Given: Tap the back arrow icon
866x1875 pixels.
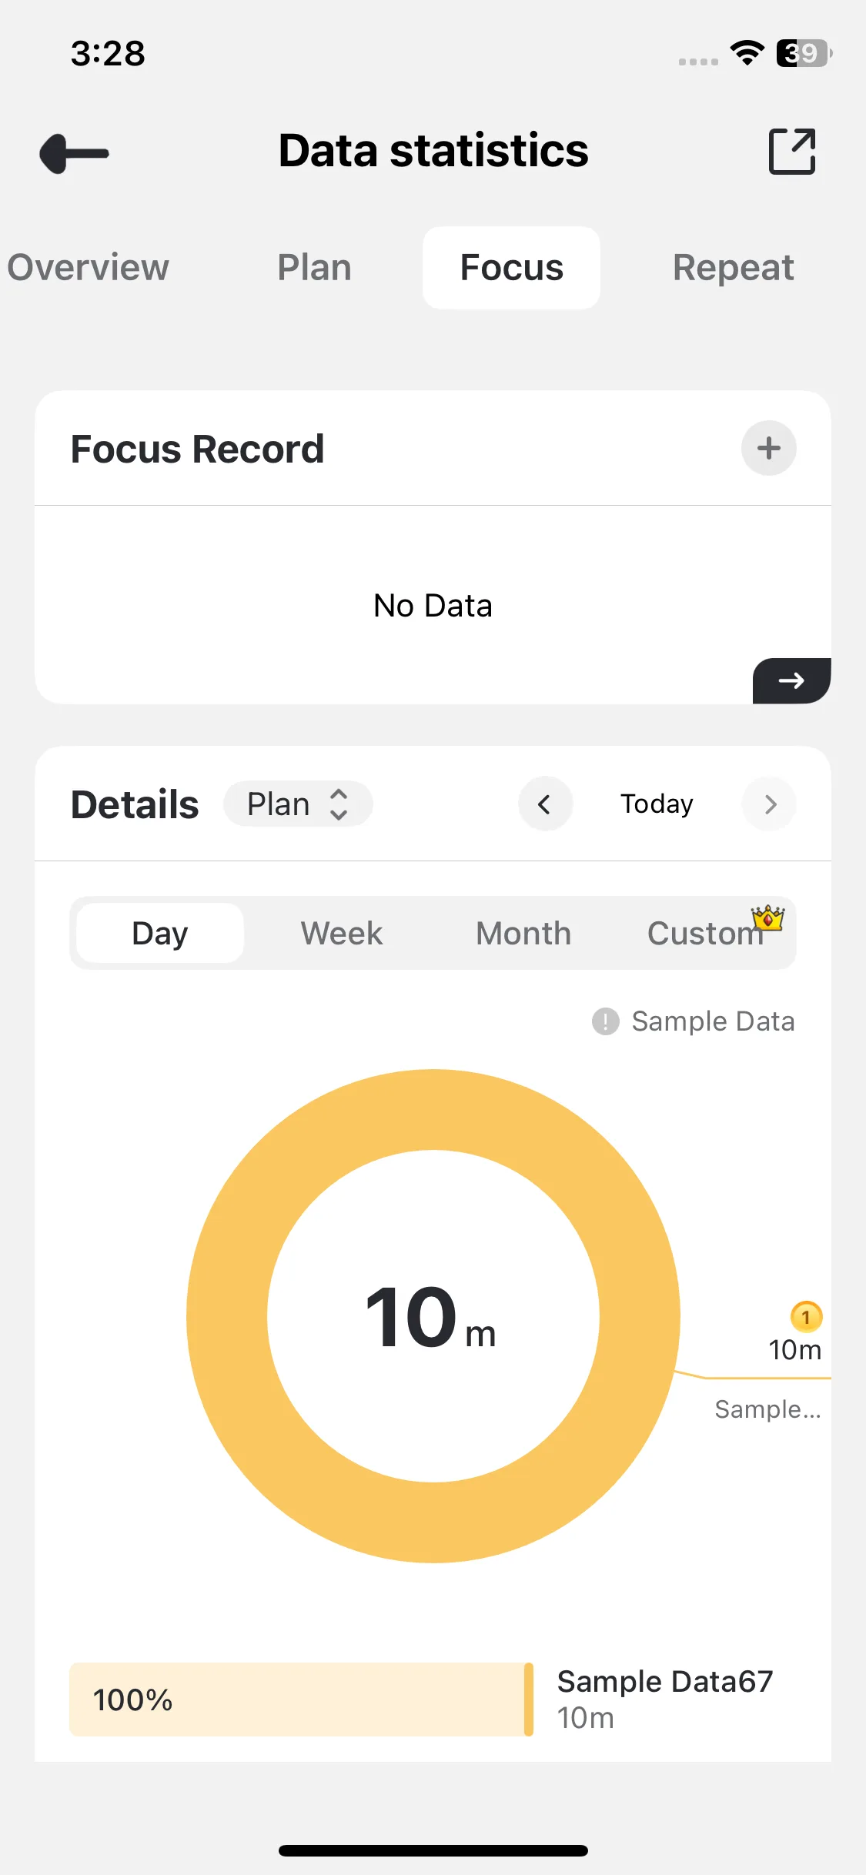Looking at the screenshot, I should (74, 153).
